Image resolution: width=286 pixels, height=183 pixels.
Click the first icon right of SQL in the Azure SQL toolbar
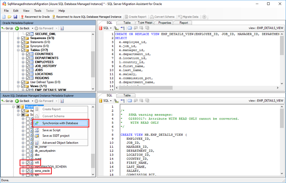(116, 101)
